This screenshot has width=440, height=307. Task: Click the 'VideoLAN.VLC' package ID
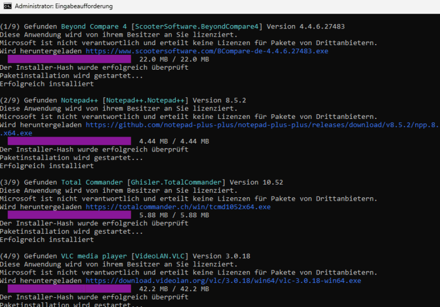click(160, 256)
